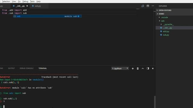The image size is (193, 108).
Task: Close the terminal panel
Action: click(153, 69)
